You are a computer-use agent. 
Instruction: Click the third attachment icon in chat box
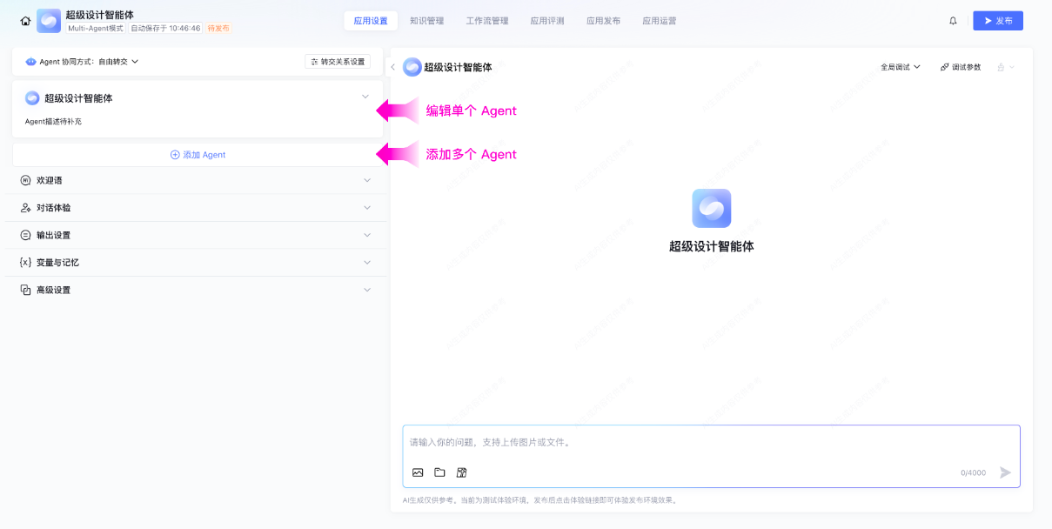(x=462, y=472)
